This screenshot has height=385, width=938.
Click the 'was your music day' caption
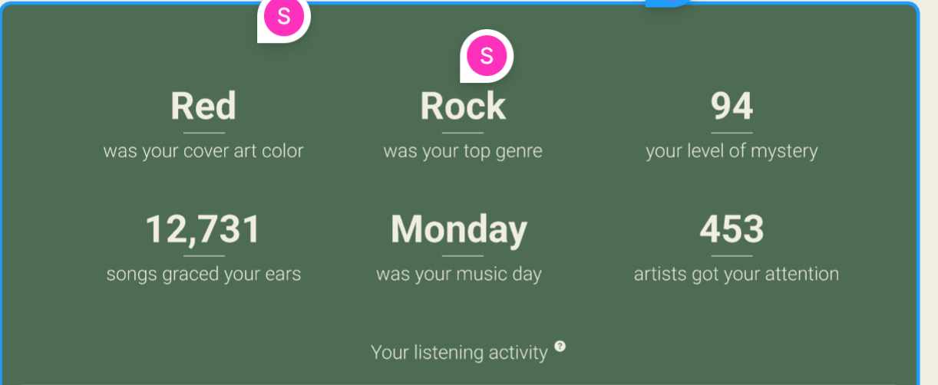point(459,274)
